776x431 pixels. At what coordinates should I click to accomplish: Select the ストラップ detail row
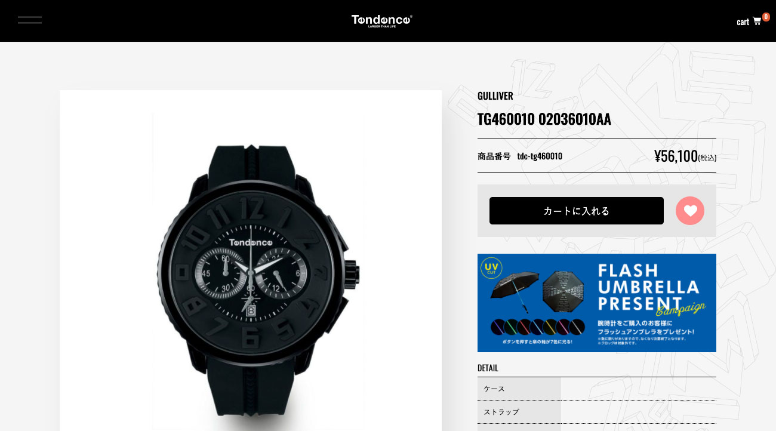(597, 412)
